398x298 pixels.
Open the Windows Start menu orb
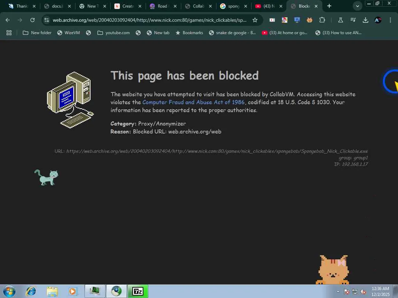(9, 291)
